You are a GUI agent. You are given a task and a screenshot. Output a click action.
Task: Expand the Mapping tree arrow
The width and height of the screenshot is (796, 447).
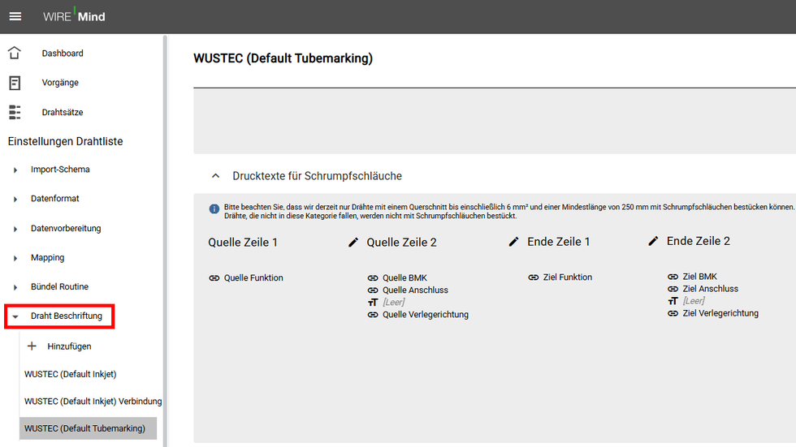[15, 258]
